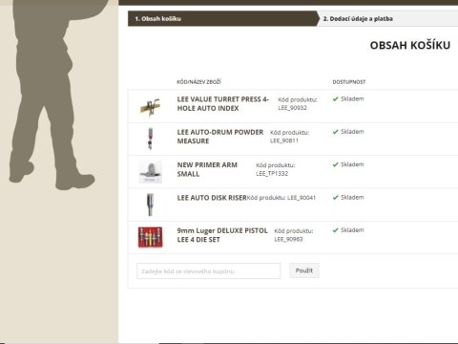Open the New Primer Arm Small image
Image resolution: width=458 pixels, height=344 pixels.
point(151,172)
